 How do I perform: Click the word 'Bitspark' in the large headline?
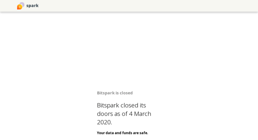point(108,105)
